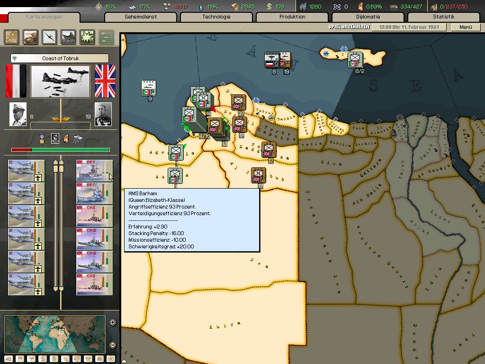The height and width of the screenshot is (364, 485).
Task: Click the active battles explosion icon
Action: pos(87,36)
